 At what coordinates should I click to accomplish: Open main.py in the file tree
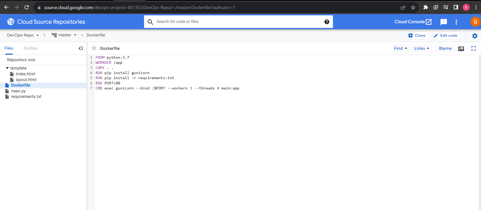pyautogui.click(x=18, y=91)
